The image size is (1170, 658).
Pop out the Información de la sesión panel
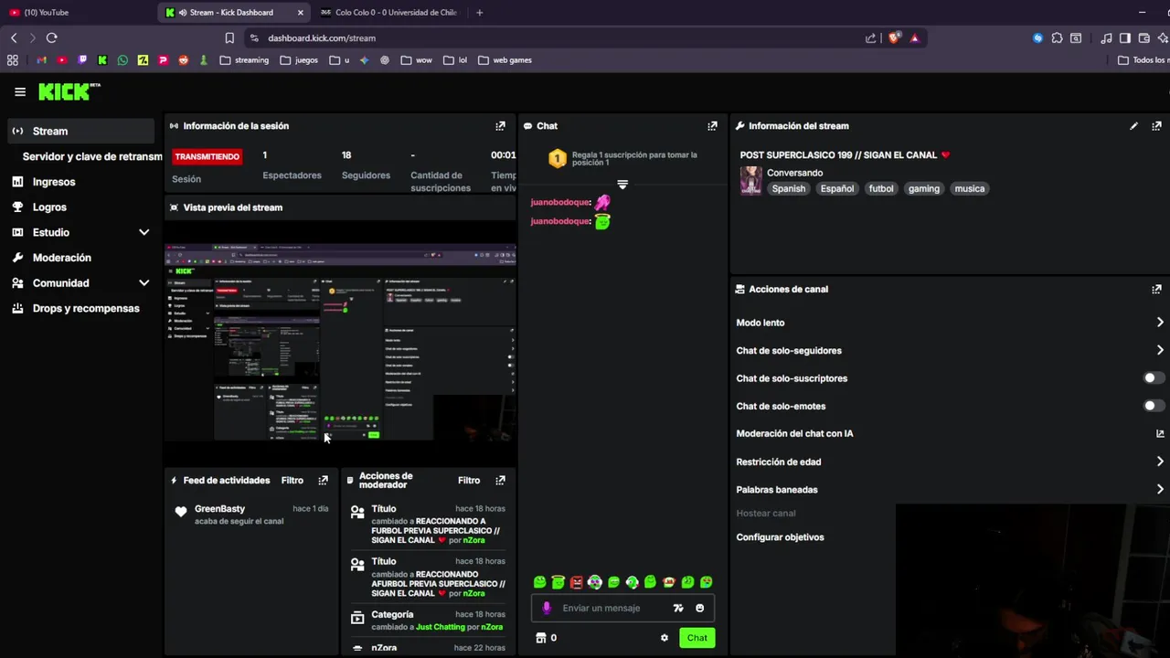500,126
